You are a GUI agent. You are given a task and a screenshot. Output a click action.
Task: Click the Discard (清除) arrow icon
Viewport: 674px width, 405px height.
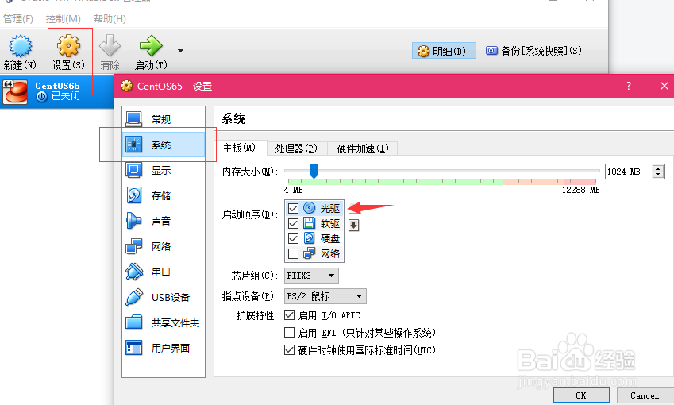tap(110, 45)
